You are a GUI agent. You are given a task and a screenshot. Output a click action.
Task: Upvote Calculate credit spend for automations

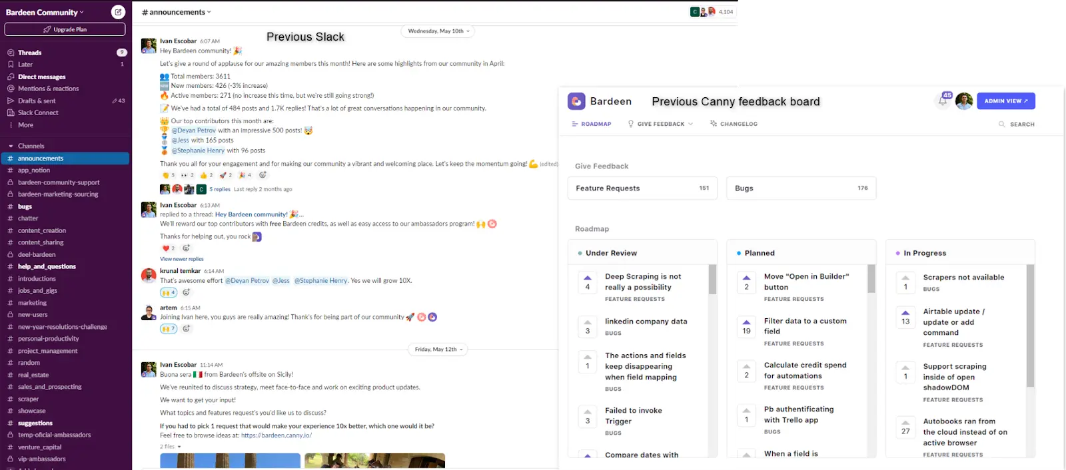[x=746, y=371]
